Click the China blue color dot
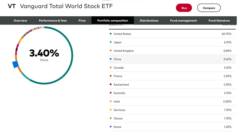242x132 pixels. 111,59
